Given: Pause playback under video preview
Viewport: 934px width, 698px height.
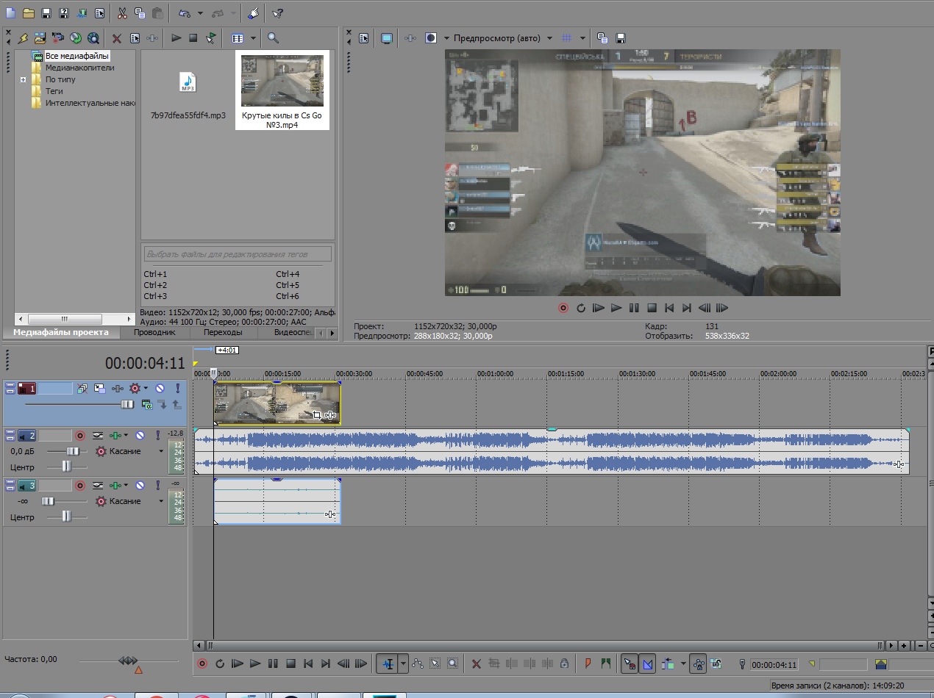Looking at the screenshot, I should pyautogui.click(x=634, y=308).
